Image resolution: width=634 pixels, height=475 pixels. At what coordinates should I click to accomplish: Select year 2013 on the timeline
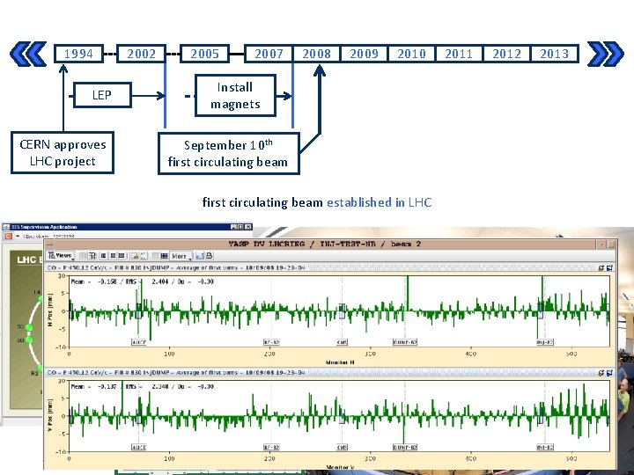coord(555,54)
